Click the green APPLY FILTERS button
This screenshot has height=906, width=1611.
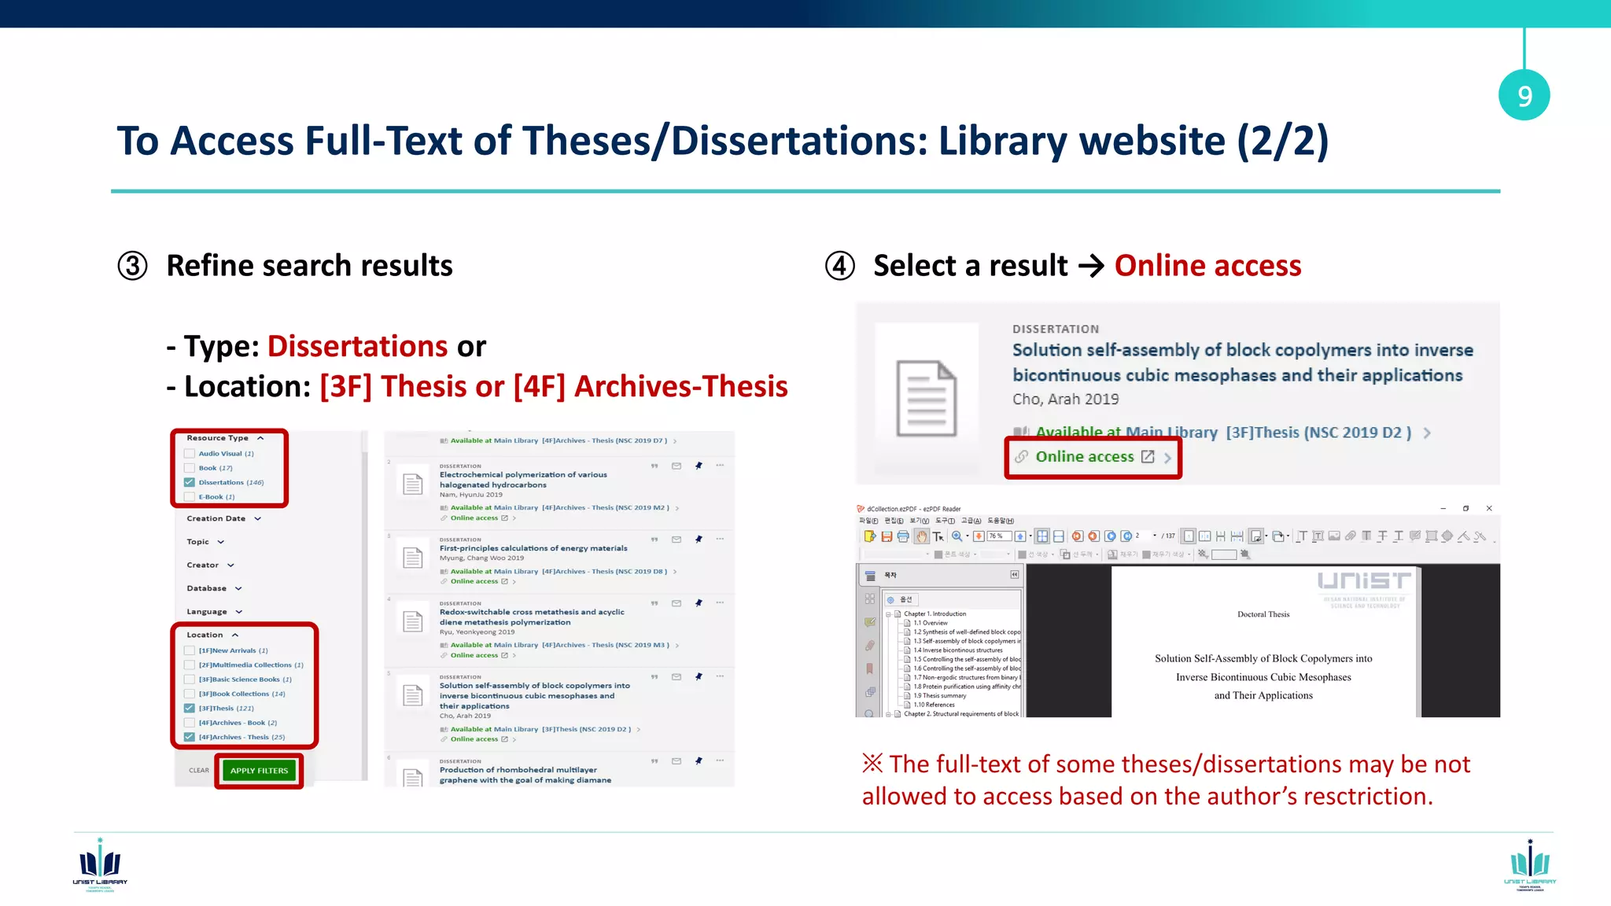(260, 771)
